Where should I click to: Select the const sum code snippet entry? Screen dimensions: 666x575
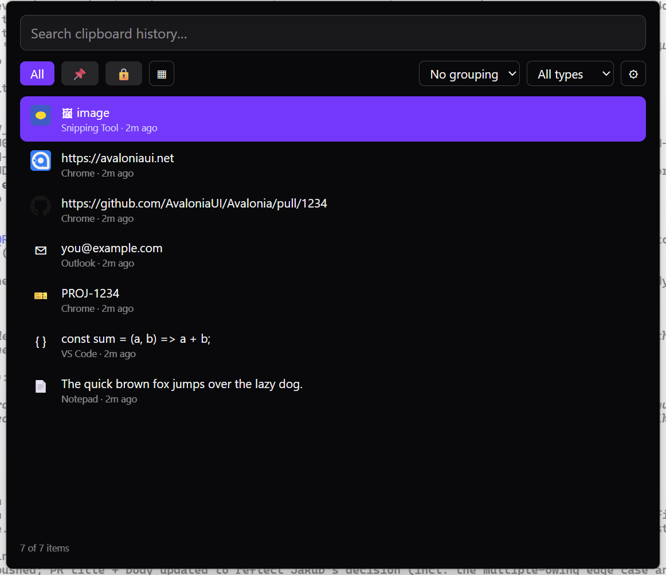pos(332,345)
